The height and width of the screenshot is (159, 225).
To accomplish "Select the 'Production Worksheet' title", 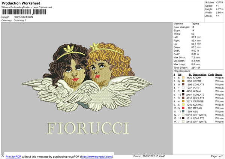I will tap(21, 3).
